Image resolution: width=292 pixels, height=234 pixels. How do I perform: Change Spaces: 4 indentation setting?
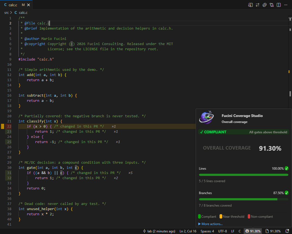[x=207, y=231]
